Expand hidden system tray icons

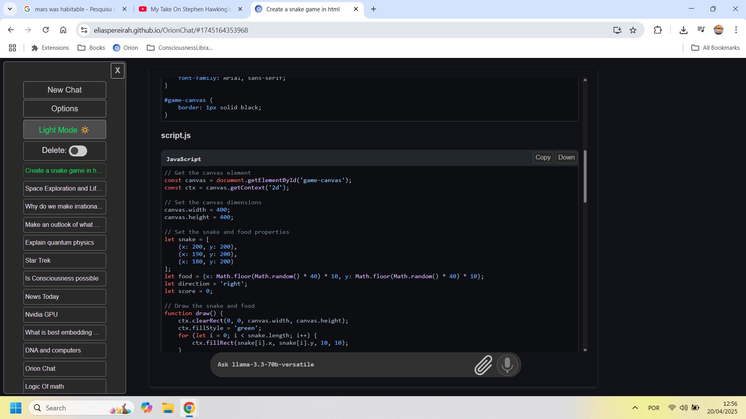635,408
